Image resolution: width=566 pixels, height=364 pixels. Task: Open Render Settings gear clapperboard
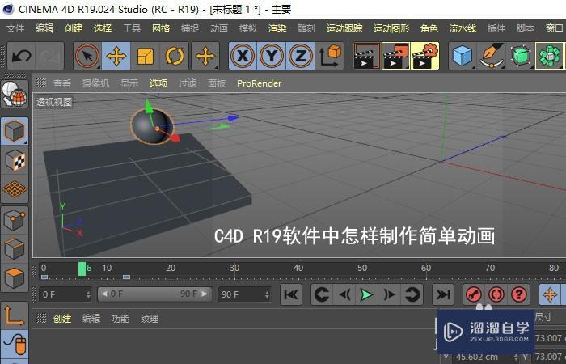(424, 56)
